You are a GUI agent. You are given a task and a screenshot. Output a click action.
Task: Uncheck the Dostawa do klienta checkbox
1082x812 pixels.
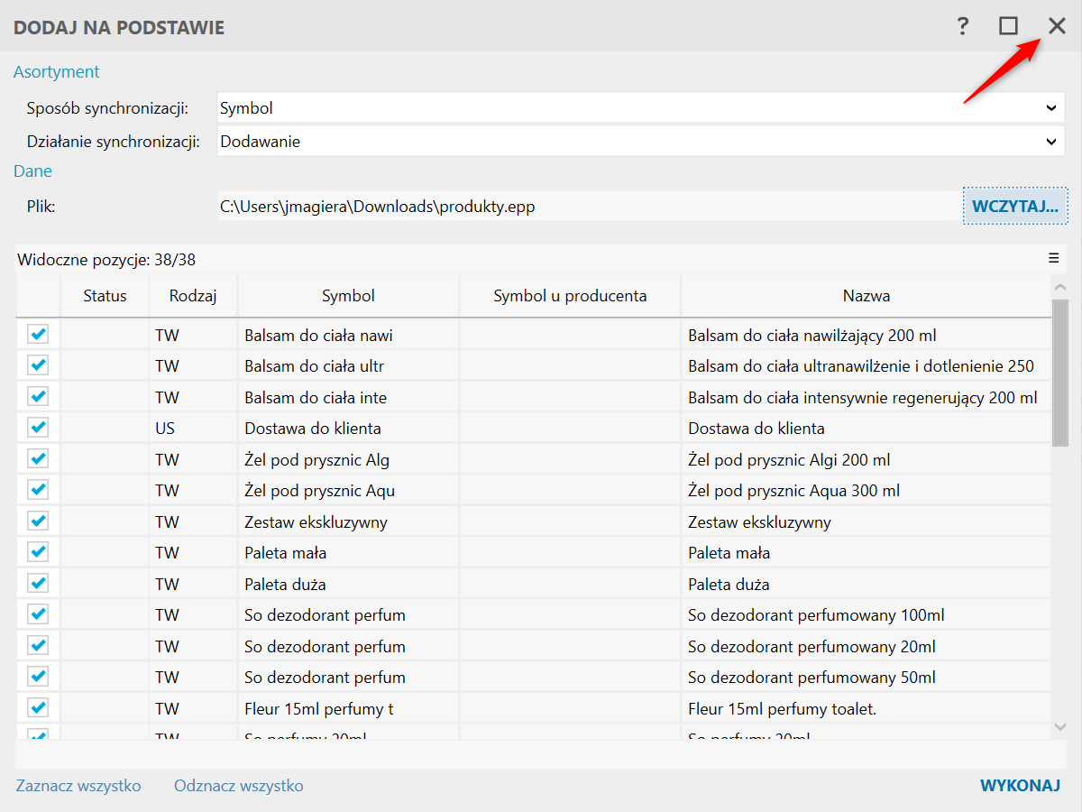38,428
